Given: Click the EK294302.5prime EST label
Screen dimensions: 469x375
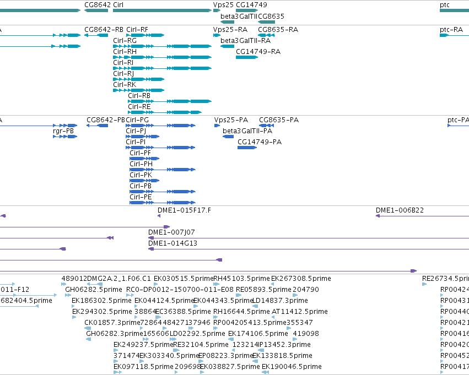Looking at the screenshot, I should tap(102, 312).
